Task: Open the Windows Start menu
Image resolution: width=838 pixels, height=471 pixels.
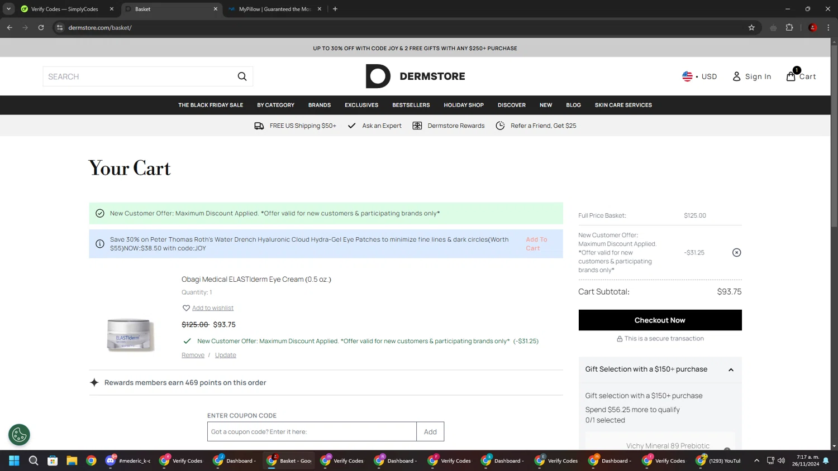Action: tap(14, 460)
